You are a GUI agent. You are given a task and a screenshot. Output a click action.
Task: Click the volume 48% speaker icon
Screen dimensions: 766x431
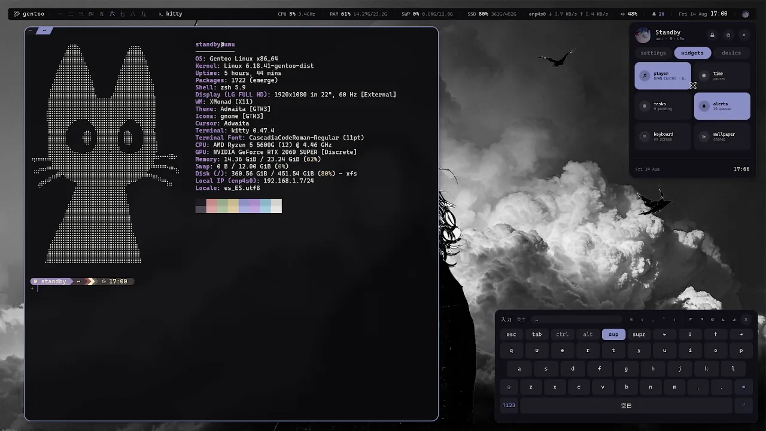(x=623, y=14)
